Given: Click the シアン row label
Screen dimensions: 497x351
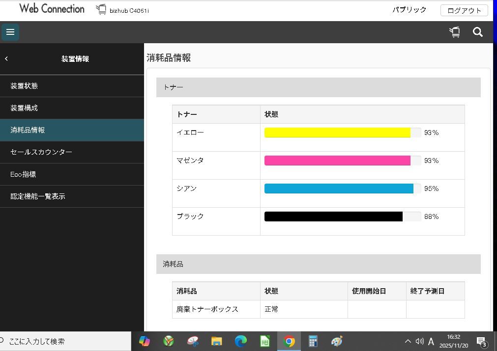Looking at the screenshot, I should click(187, 189).
